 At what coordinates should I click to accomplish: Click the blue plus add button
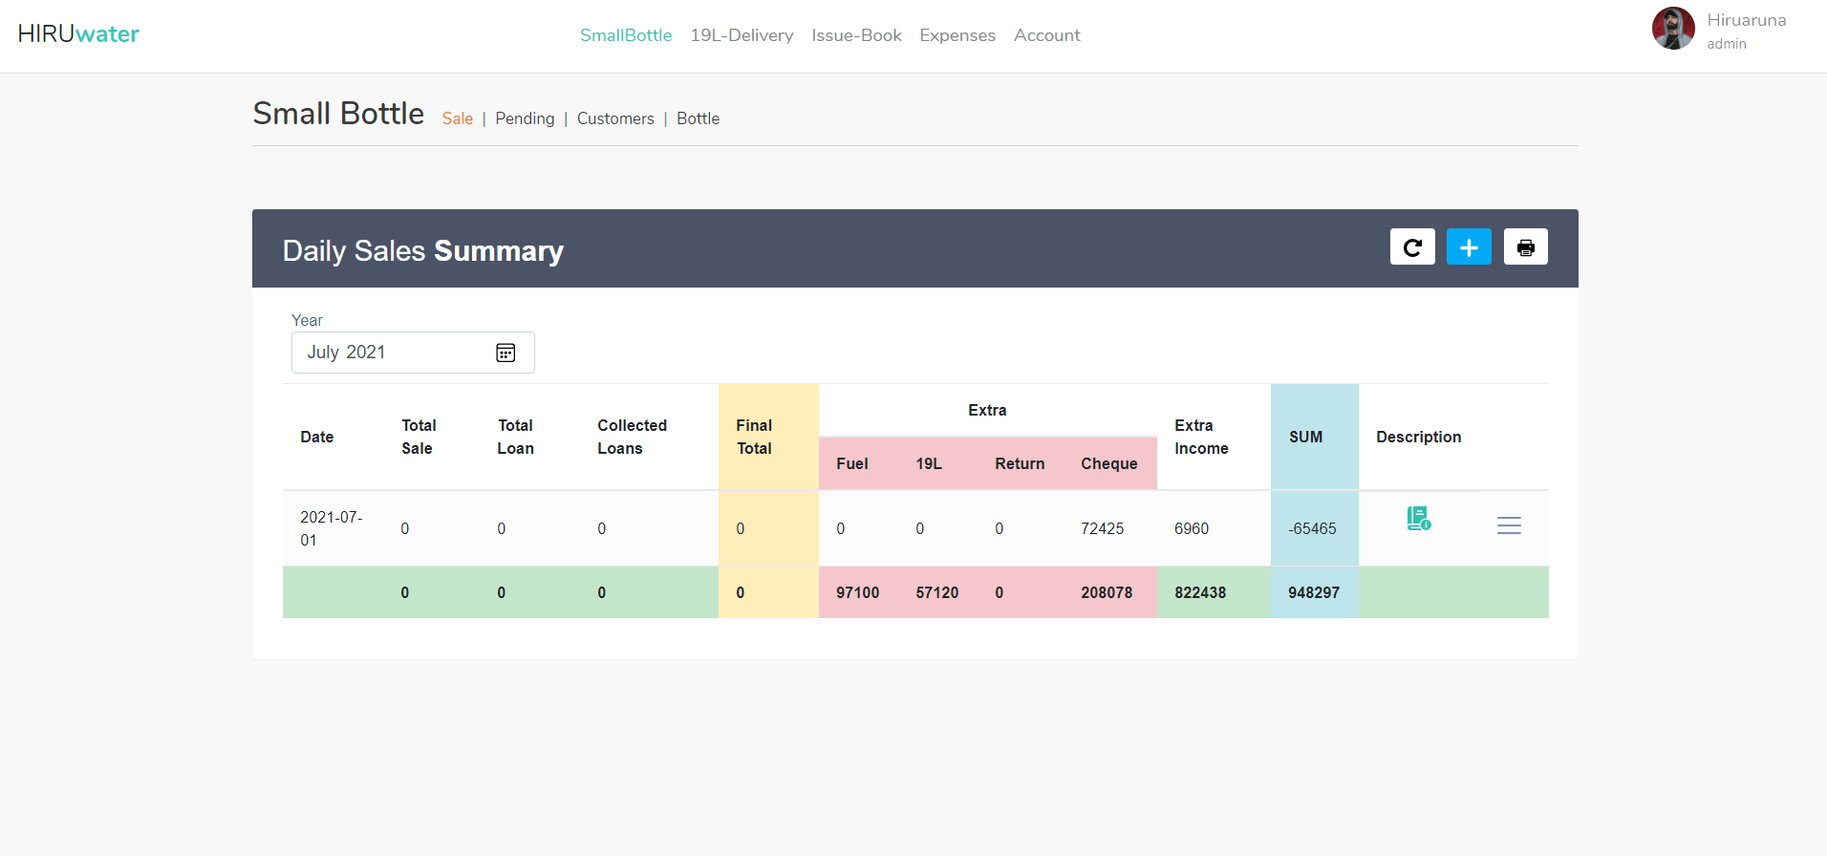1469,246
